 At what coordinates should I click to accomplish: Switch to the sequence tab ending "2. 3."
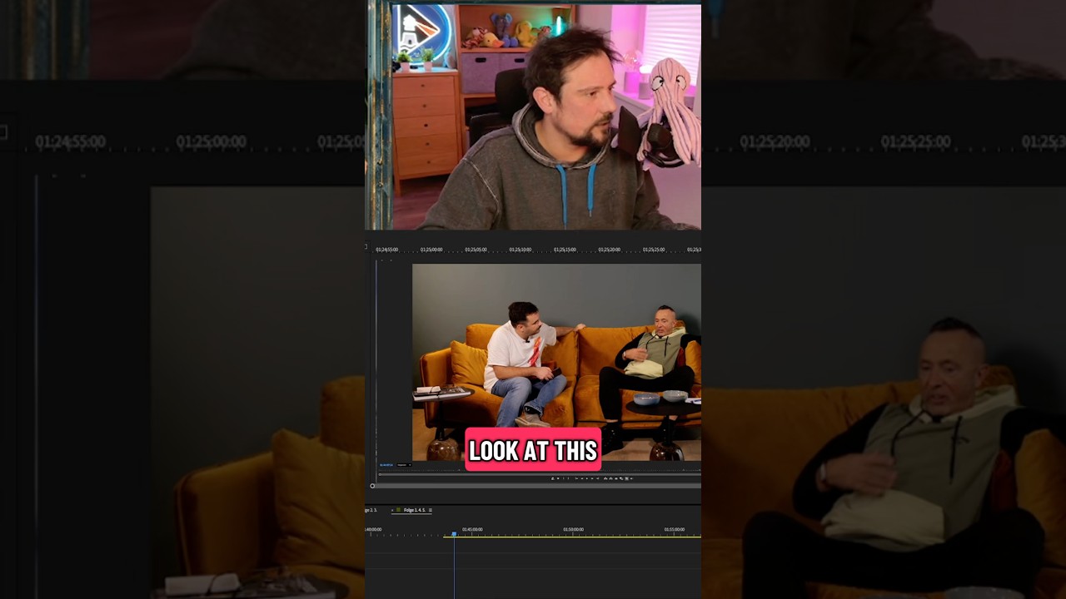pos(371,510)
